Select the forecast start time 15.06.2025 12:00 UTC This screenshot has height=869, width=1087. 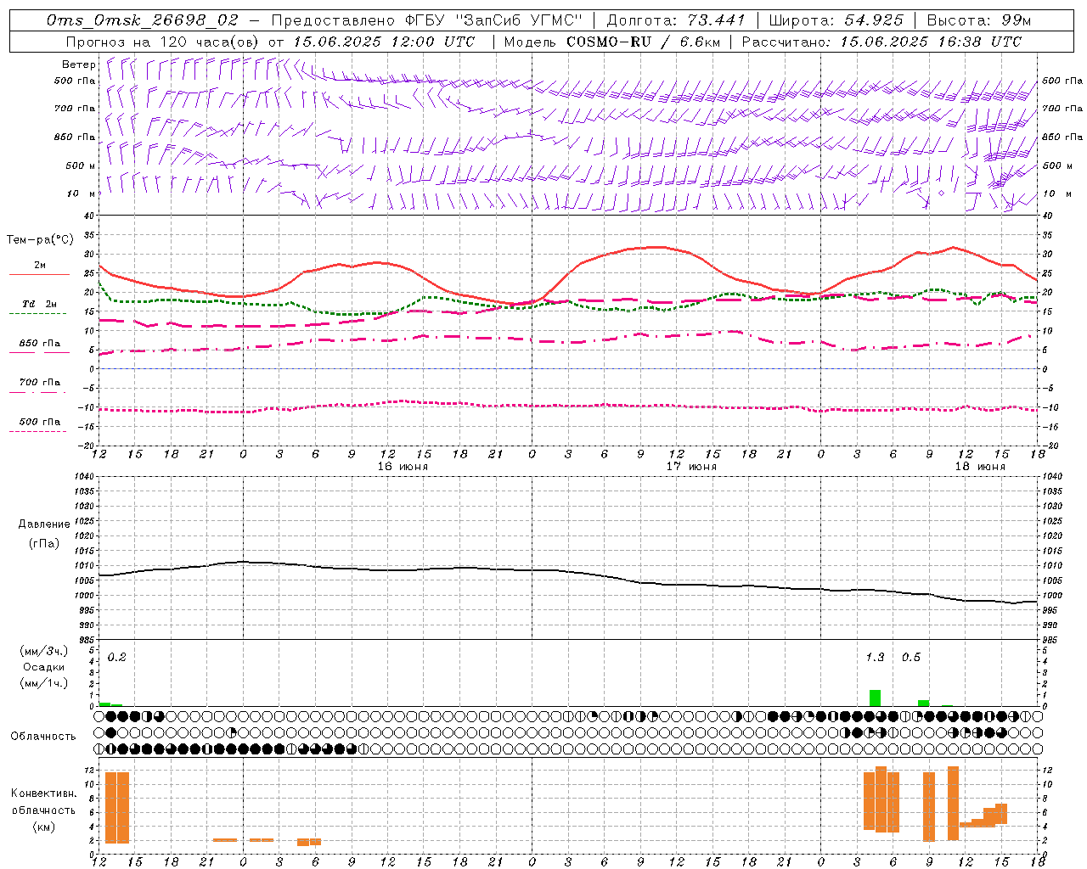(384, 42)
